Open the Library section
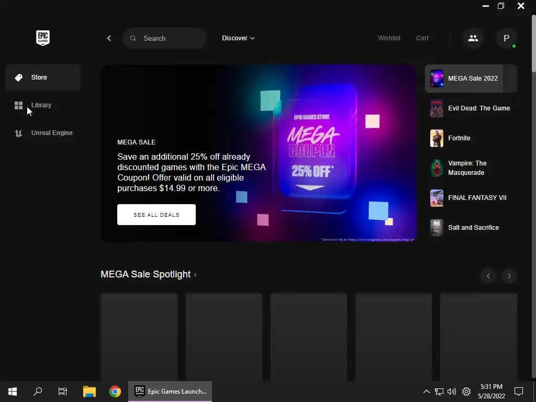 point(43,105)
